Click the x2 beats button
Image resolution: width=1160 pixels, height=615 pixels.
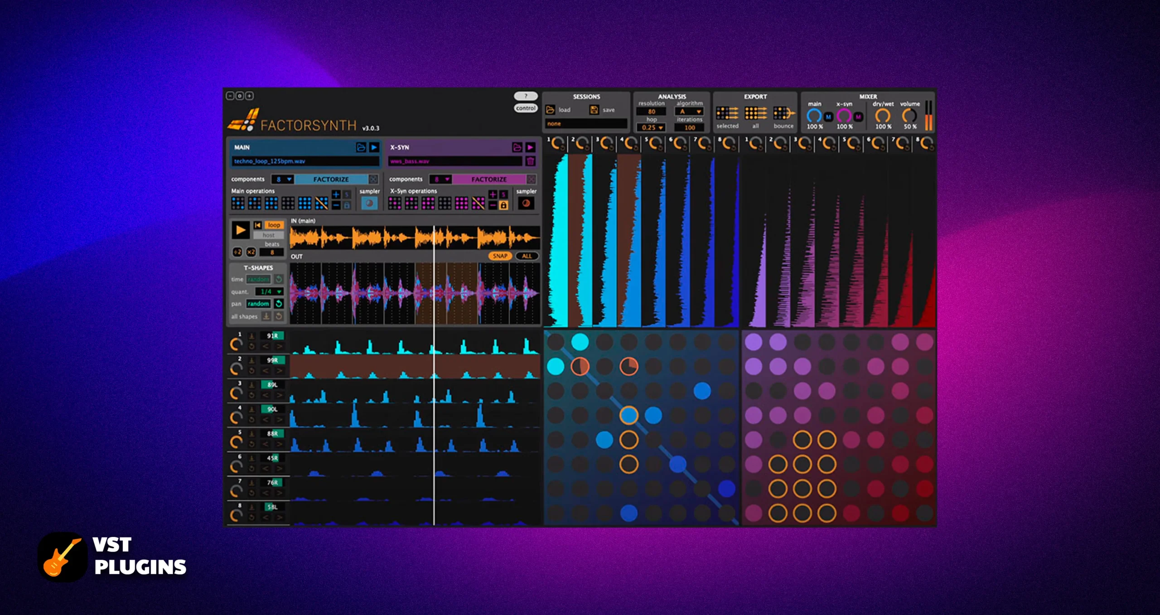(251, 252)
